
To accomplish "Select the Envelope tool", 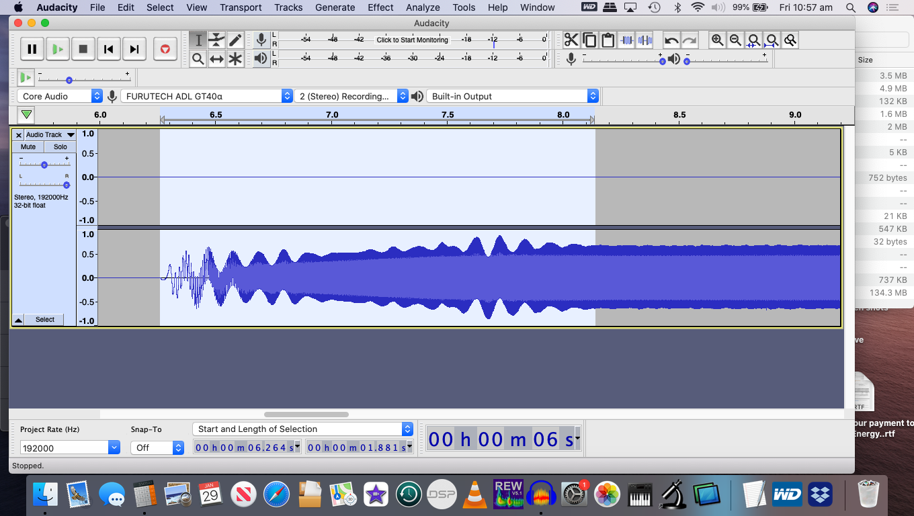I will (x=216, y=40).
